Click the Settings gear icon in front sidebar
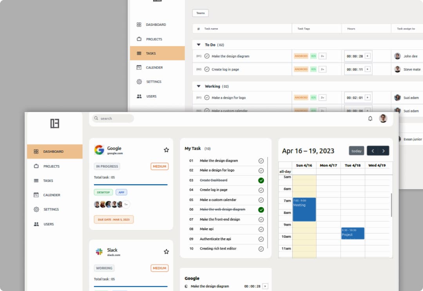 coord(36,209)
